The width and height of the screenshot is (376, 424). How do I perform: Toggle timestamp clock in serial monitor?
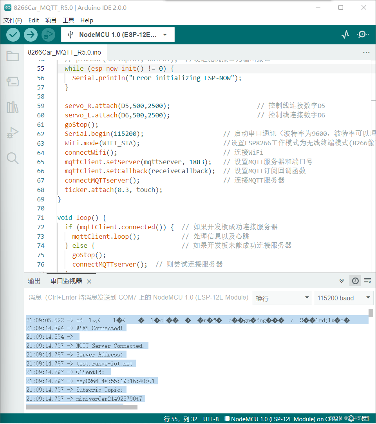click(355, 281)
